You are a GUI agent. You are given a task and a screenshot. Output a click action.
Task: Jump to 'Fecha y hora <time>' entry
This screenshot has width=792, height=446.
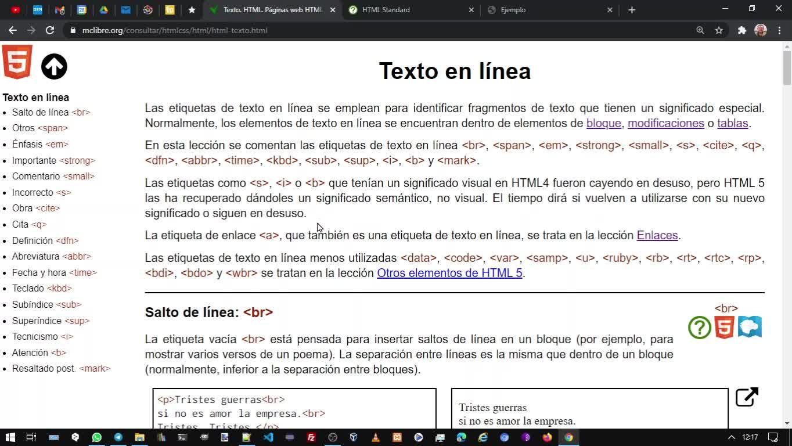[55, 272]
